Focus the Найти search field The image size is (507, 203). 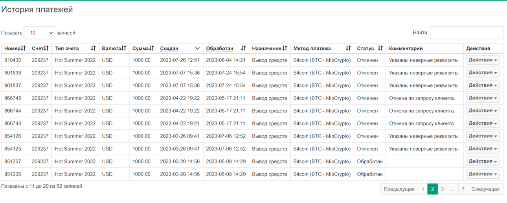[467, 33]
